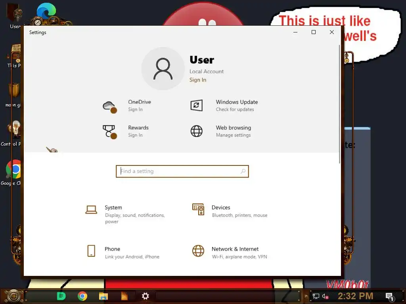Show hidden tray icons with the chevron
The width and height of the screenshot is (406, 304).
tap(306, 296)
